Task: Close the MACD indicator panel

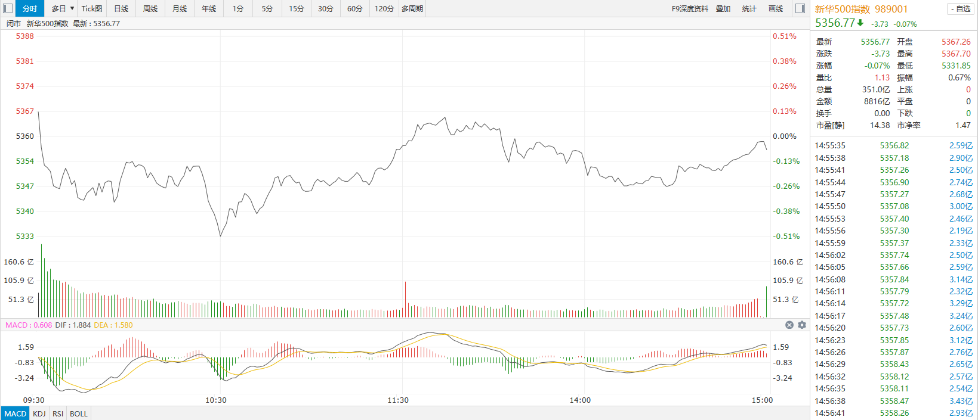Action: 789,325
